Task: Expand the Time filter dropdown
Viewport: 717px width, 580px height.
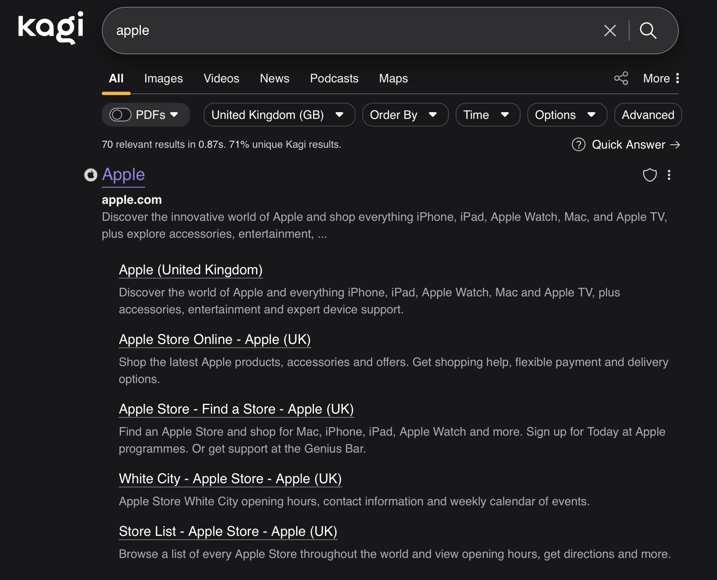Action: (x=487, y=115)
